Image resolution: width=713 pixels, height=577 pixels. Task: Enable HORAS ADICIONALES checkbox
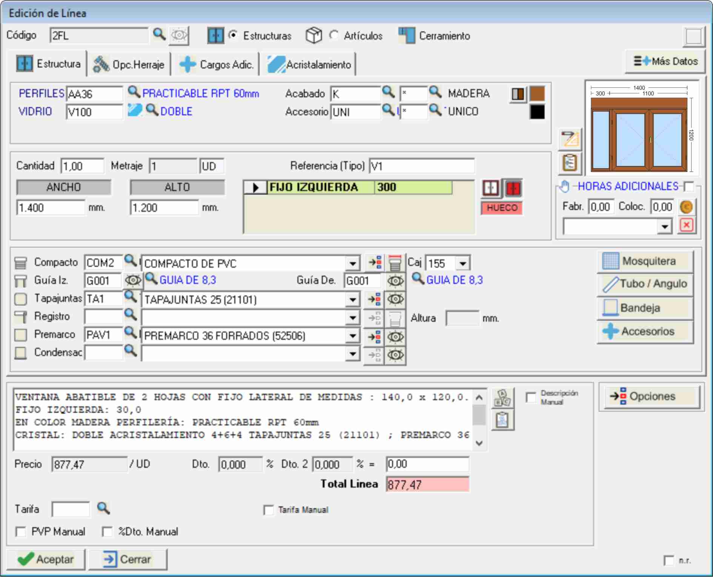coord(689,186)
